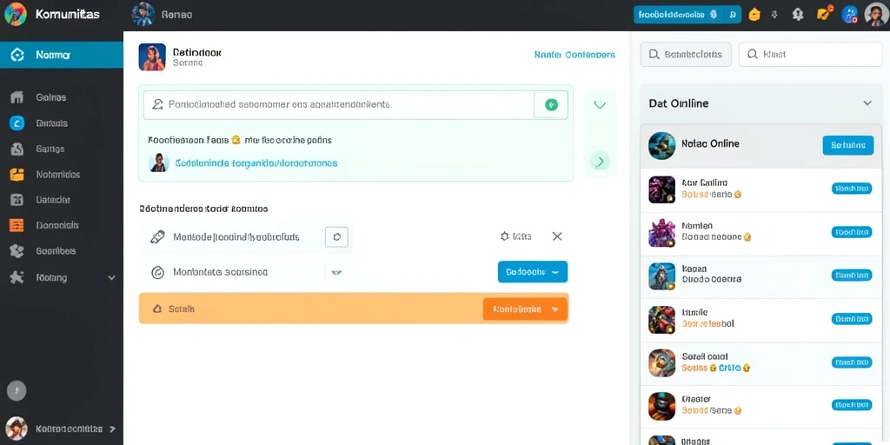Click the yellow emoji in the composer card
Image resolution: width=890 pixels, height=445 pixels.
point(236,139)
